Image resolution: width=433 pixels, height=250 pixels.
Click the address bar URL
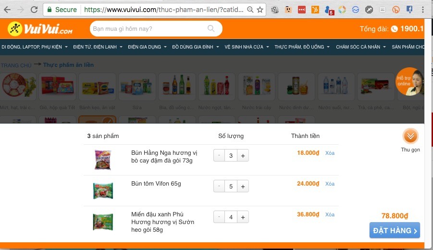tap(163, 10)
